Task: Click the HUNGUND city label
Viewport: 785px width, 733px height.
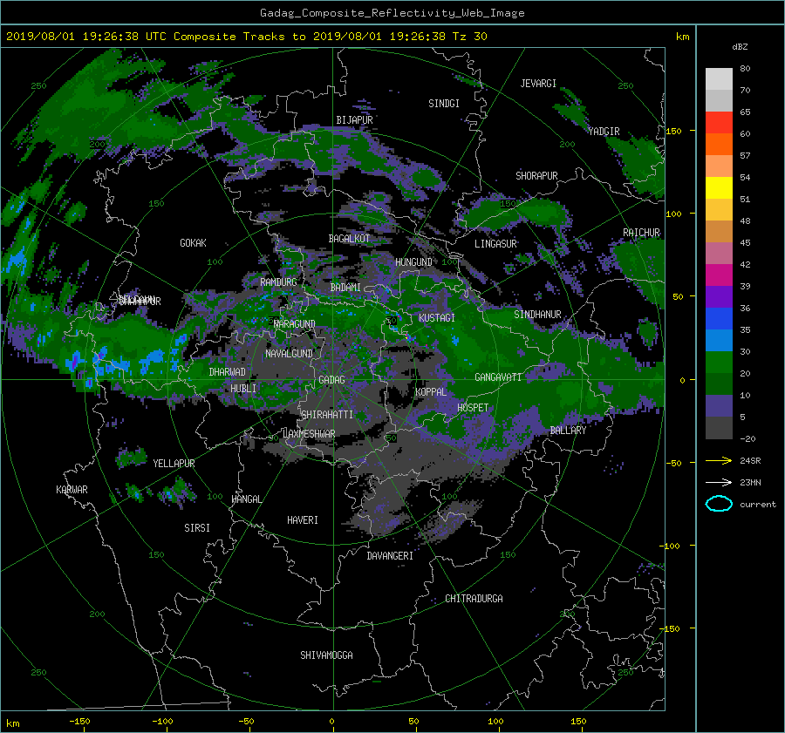Action: tap(413, 262)
